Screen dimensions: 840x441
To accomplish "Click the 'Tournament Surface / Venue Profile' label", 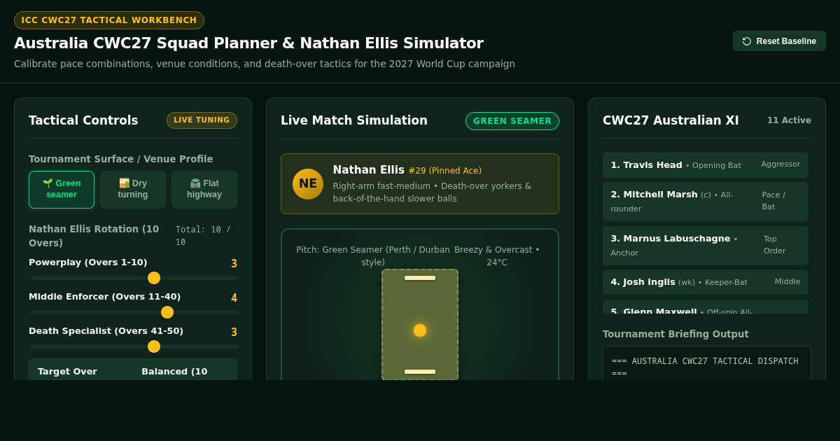I will click(121, 159).
